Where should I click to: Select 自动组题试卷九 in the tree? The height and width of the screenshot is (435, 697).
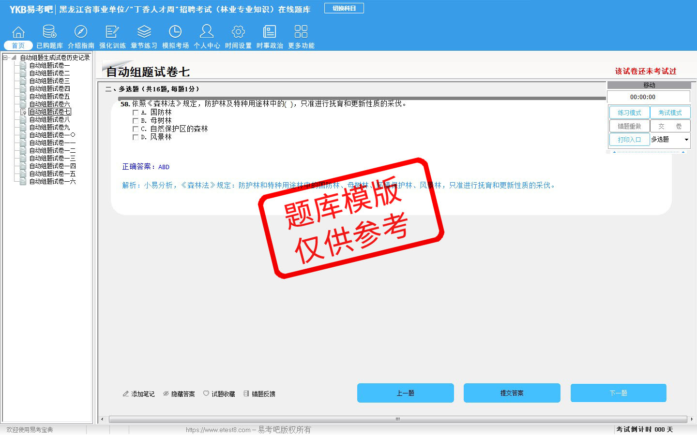pyautogui.click(x=49, y=127)
